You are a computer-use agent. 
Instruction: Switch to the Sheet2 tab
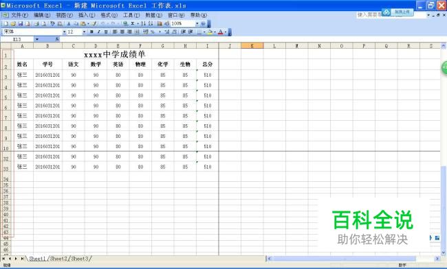click(58, 259)
